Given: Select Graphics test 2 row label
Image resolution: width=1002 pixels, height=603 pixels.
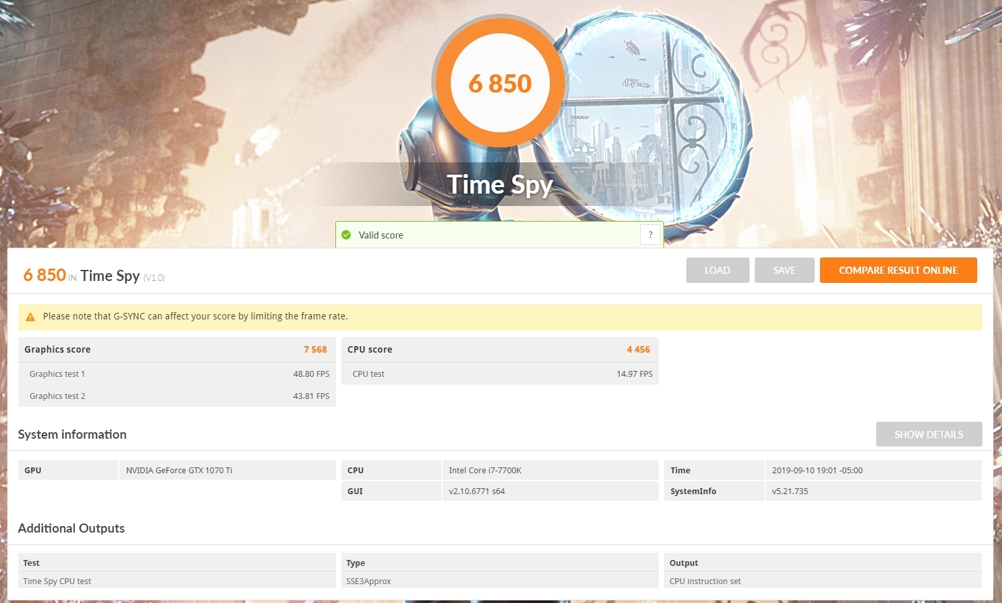Looking at the screenshot, I should click(x=57, y=396).
